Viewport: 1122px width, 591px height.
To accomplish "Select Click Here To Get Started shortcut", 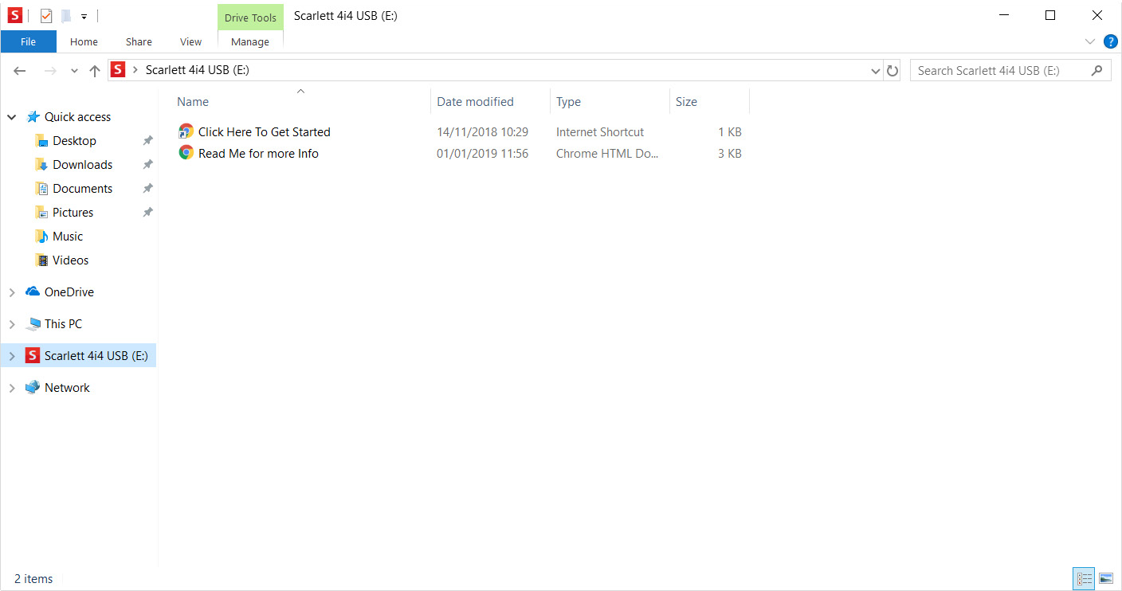I will point(264,132).
